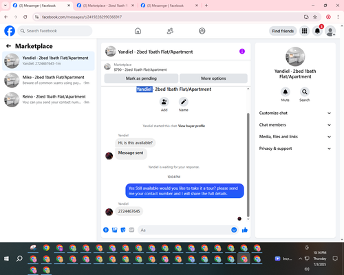
Task: Open the taskbar clock showing 10:14 PM
Action: (320, 258)
